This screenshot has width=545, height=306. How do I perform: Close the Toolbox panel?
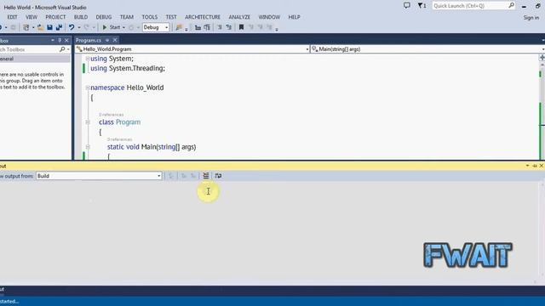click(x=66, y=40)
